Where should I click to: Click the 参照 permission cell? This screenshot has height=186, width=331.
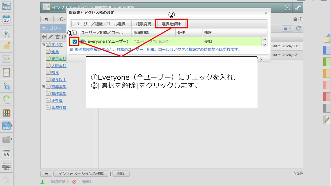(208, 41)
